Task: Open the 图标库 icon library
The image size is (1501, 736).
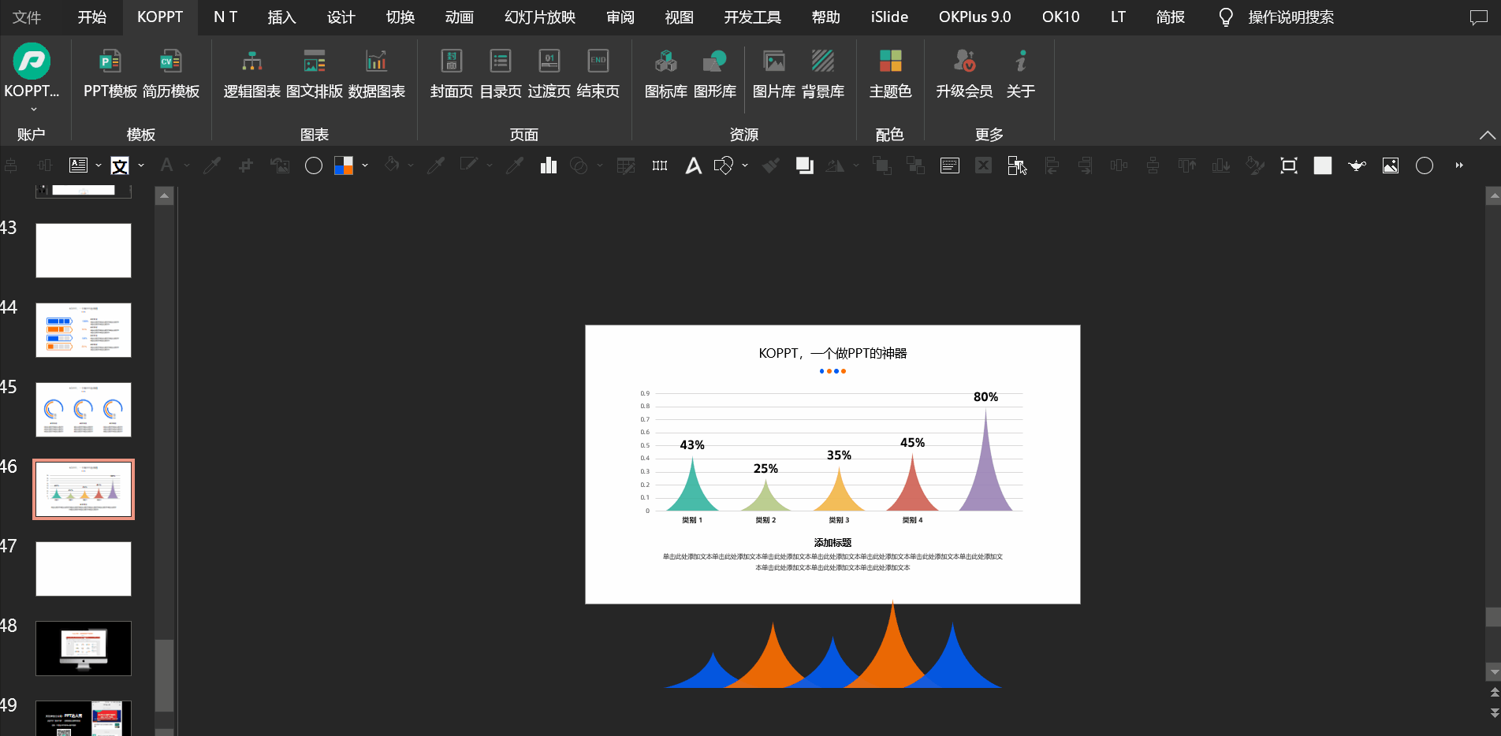Action: 666,72
